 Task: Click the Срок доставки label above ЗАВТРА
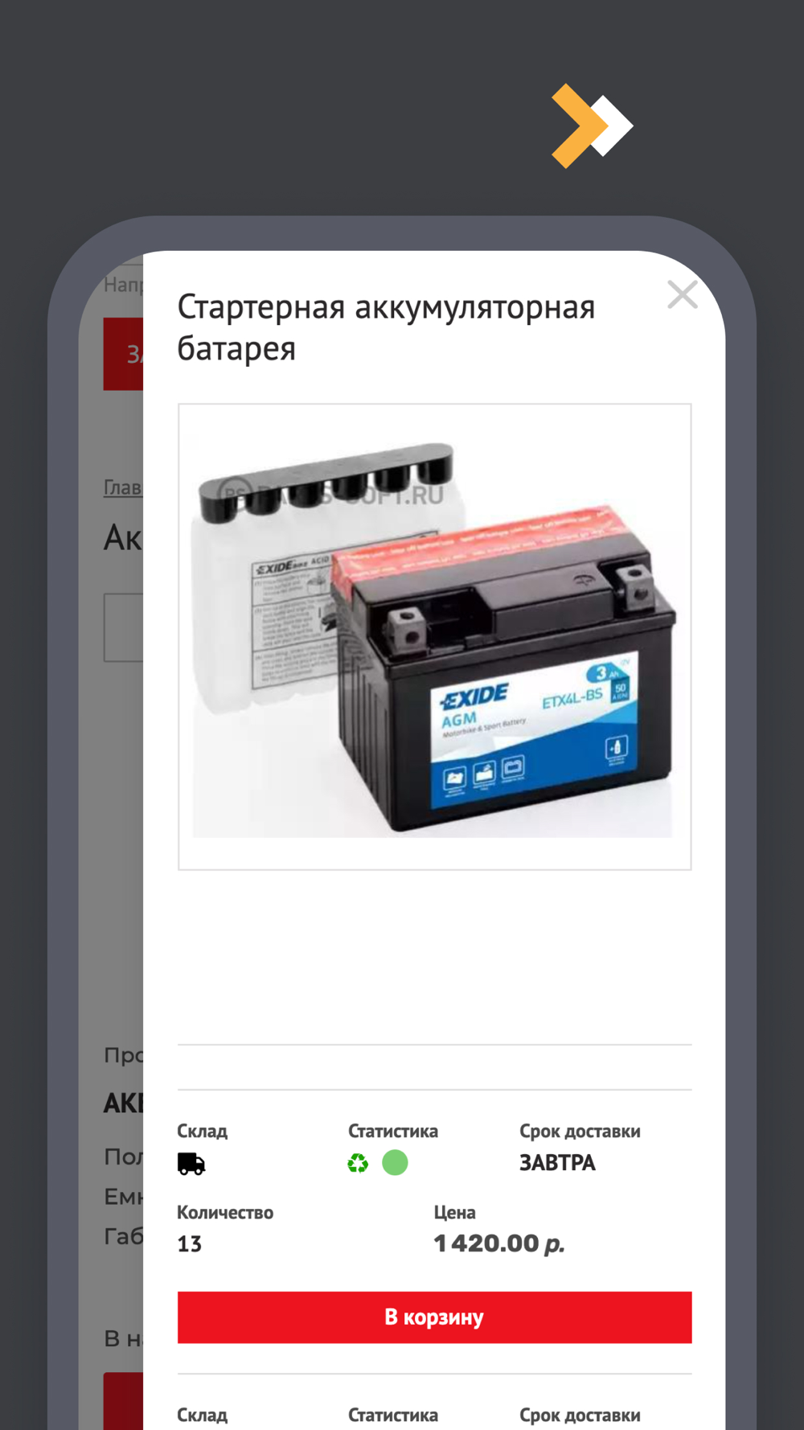(x=580, y=1131)
